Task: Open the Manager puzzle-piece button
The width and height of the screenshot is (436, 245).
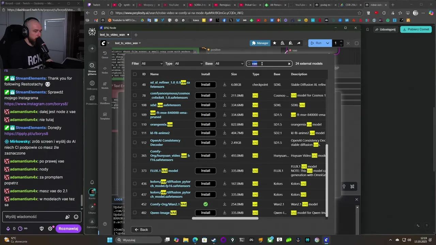Action: [260, 43]
